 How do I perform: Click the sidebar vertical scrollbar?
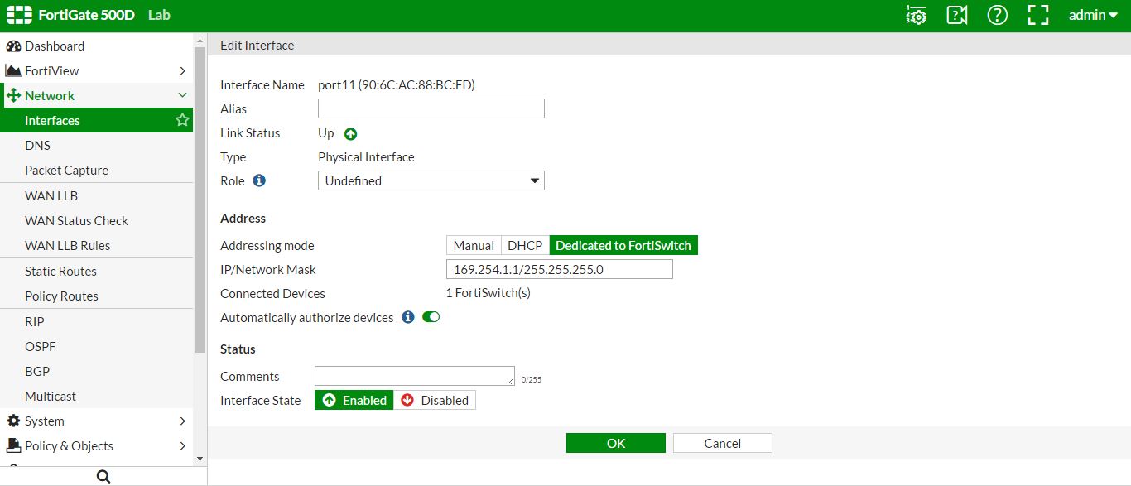coord(200,199)
